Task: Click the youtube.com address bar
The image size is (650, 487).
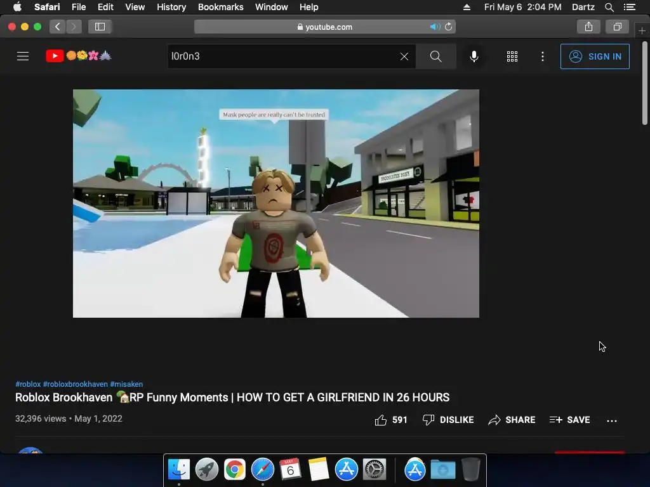Action: 325,27
